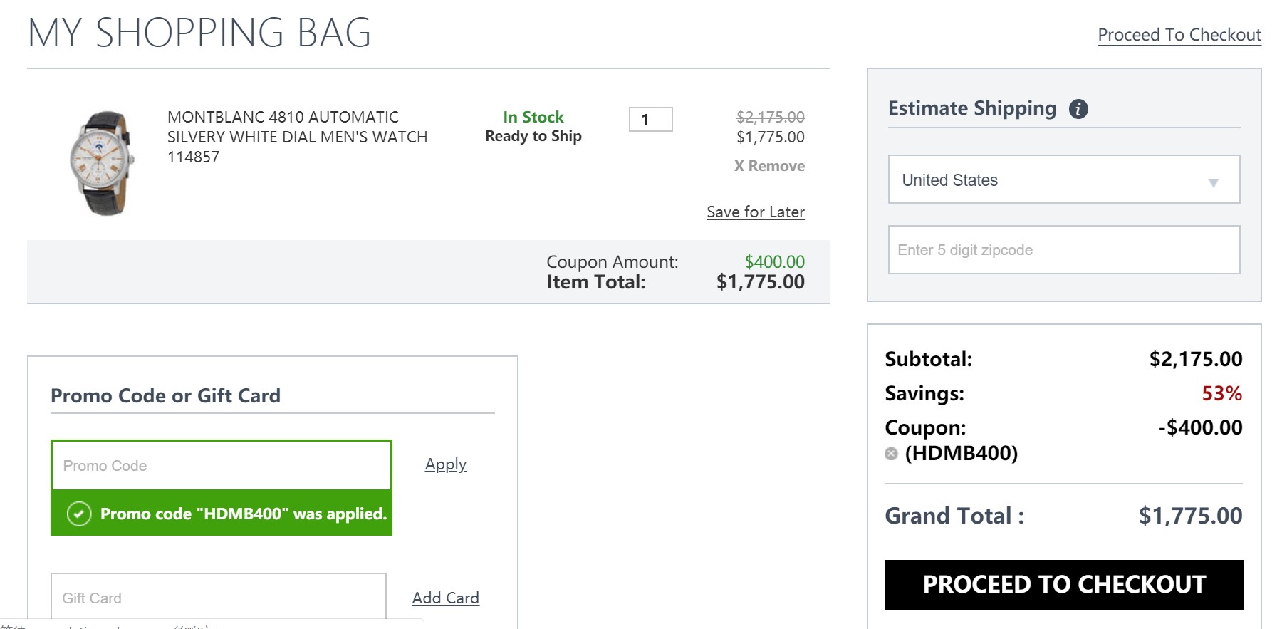Image resolution: width=1282 pixels, height=629 pixels.
Task: Click the Grand Total $1,775.00 value
Action: click(x=1190, y=516)
